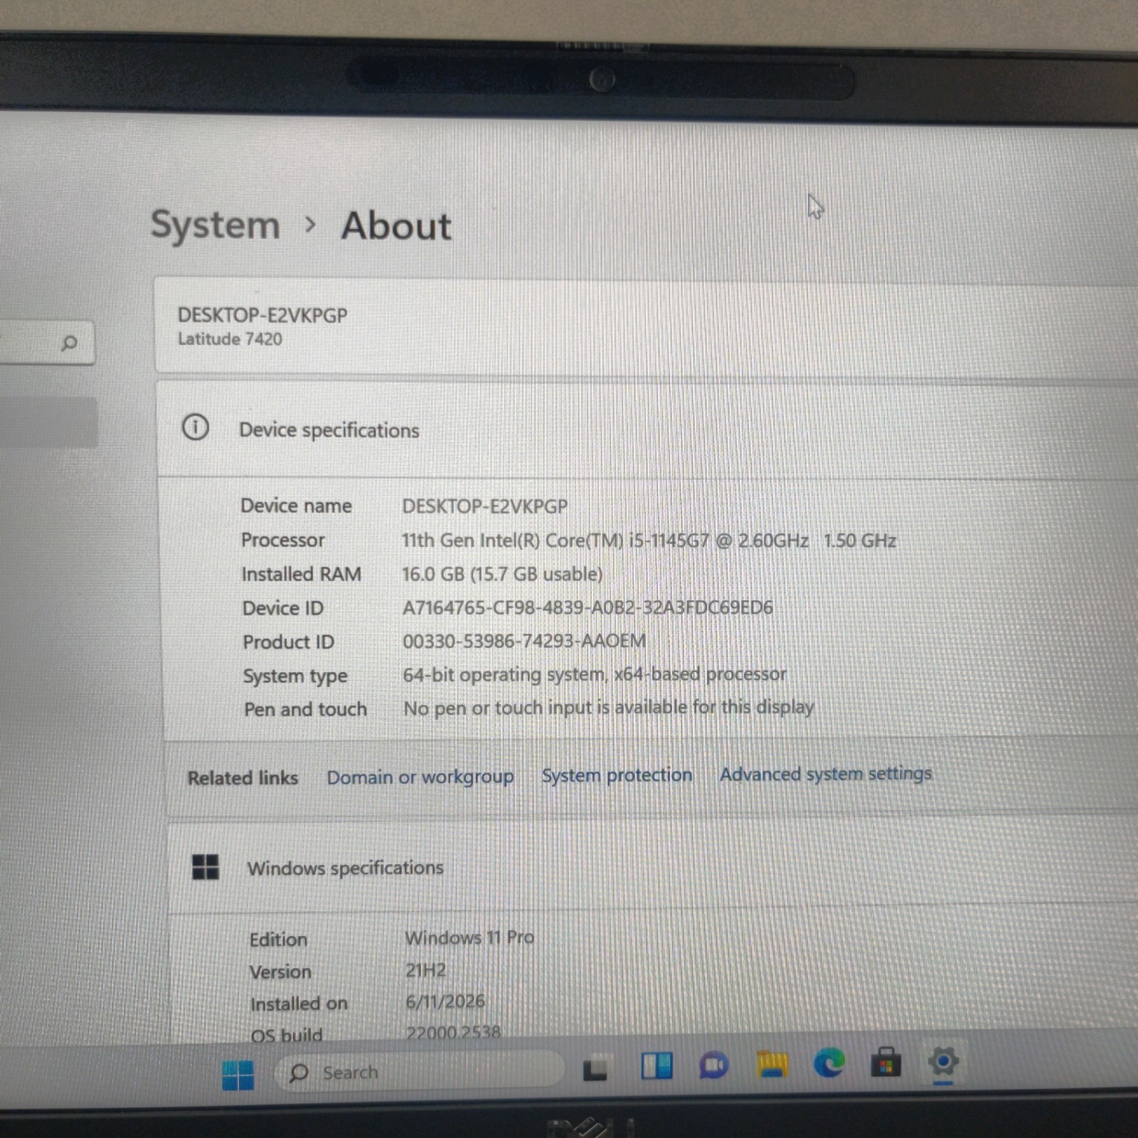Image resolution: width=1138 pixels, height=1138 pixels.
Task: Launch Microsoft Edge browser
Action: (829, 1063)
